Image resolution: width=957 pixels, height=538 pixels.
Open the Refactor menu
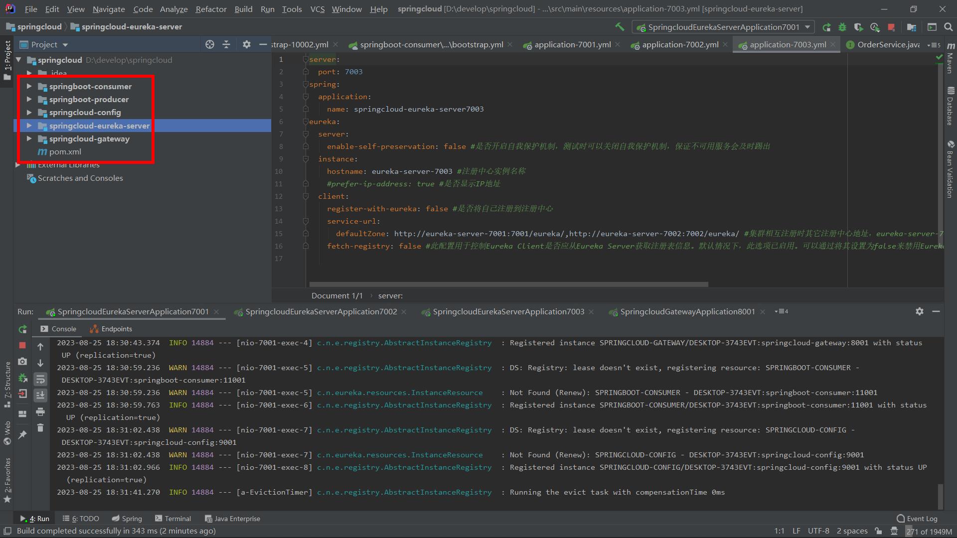tap(211, 9)
